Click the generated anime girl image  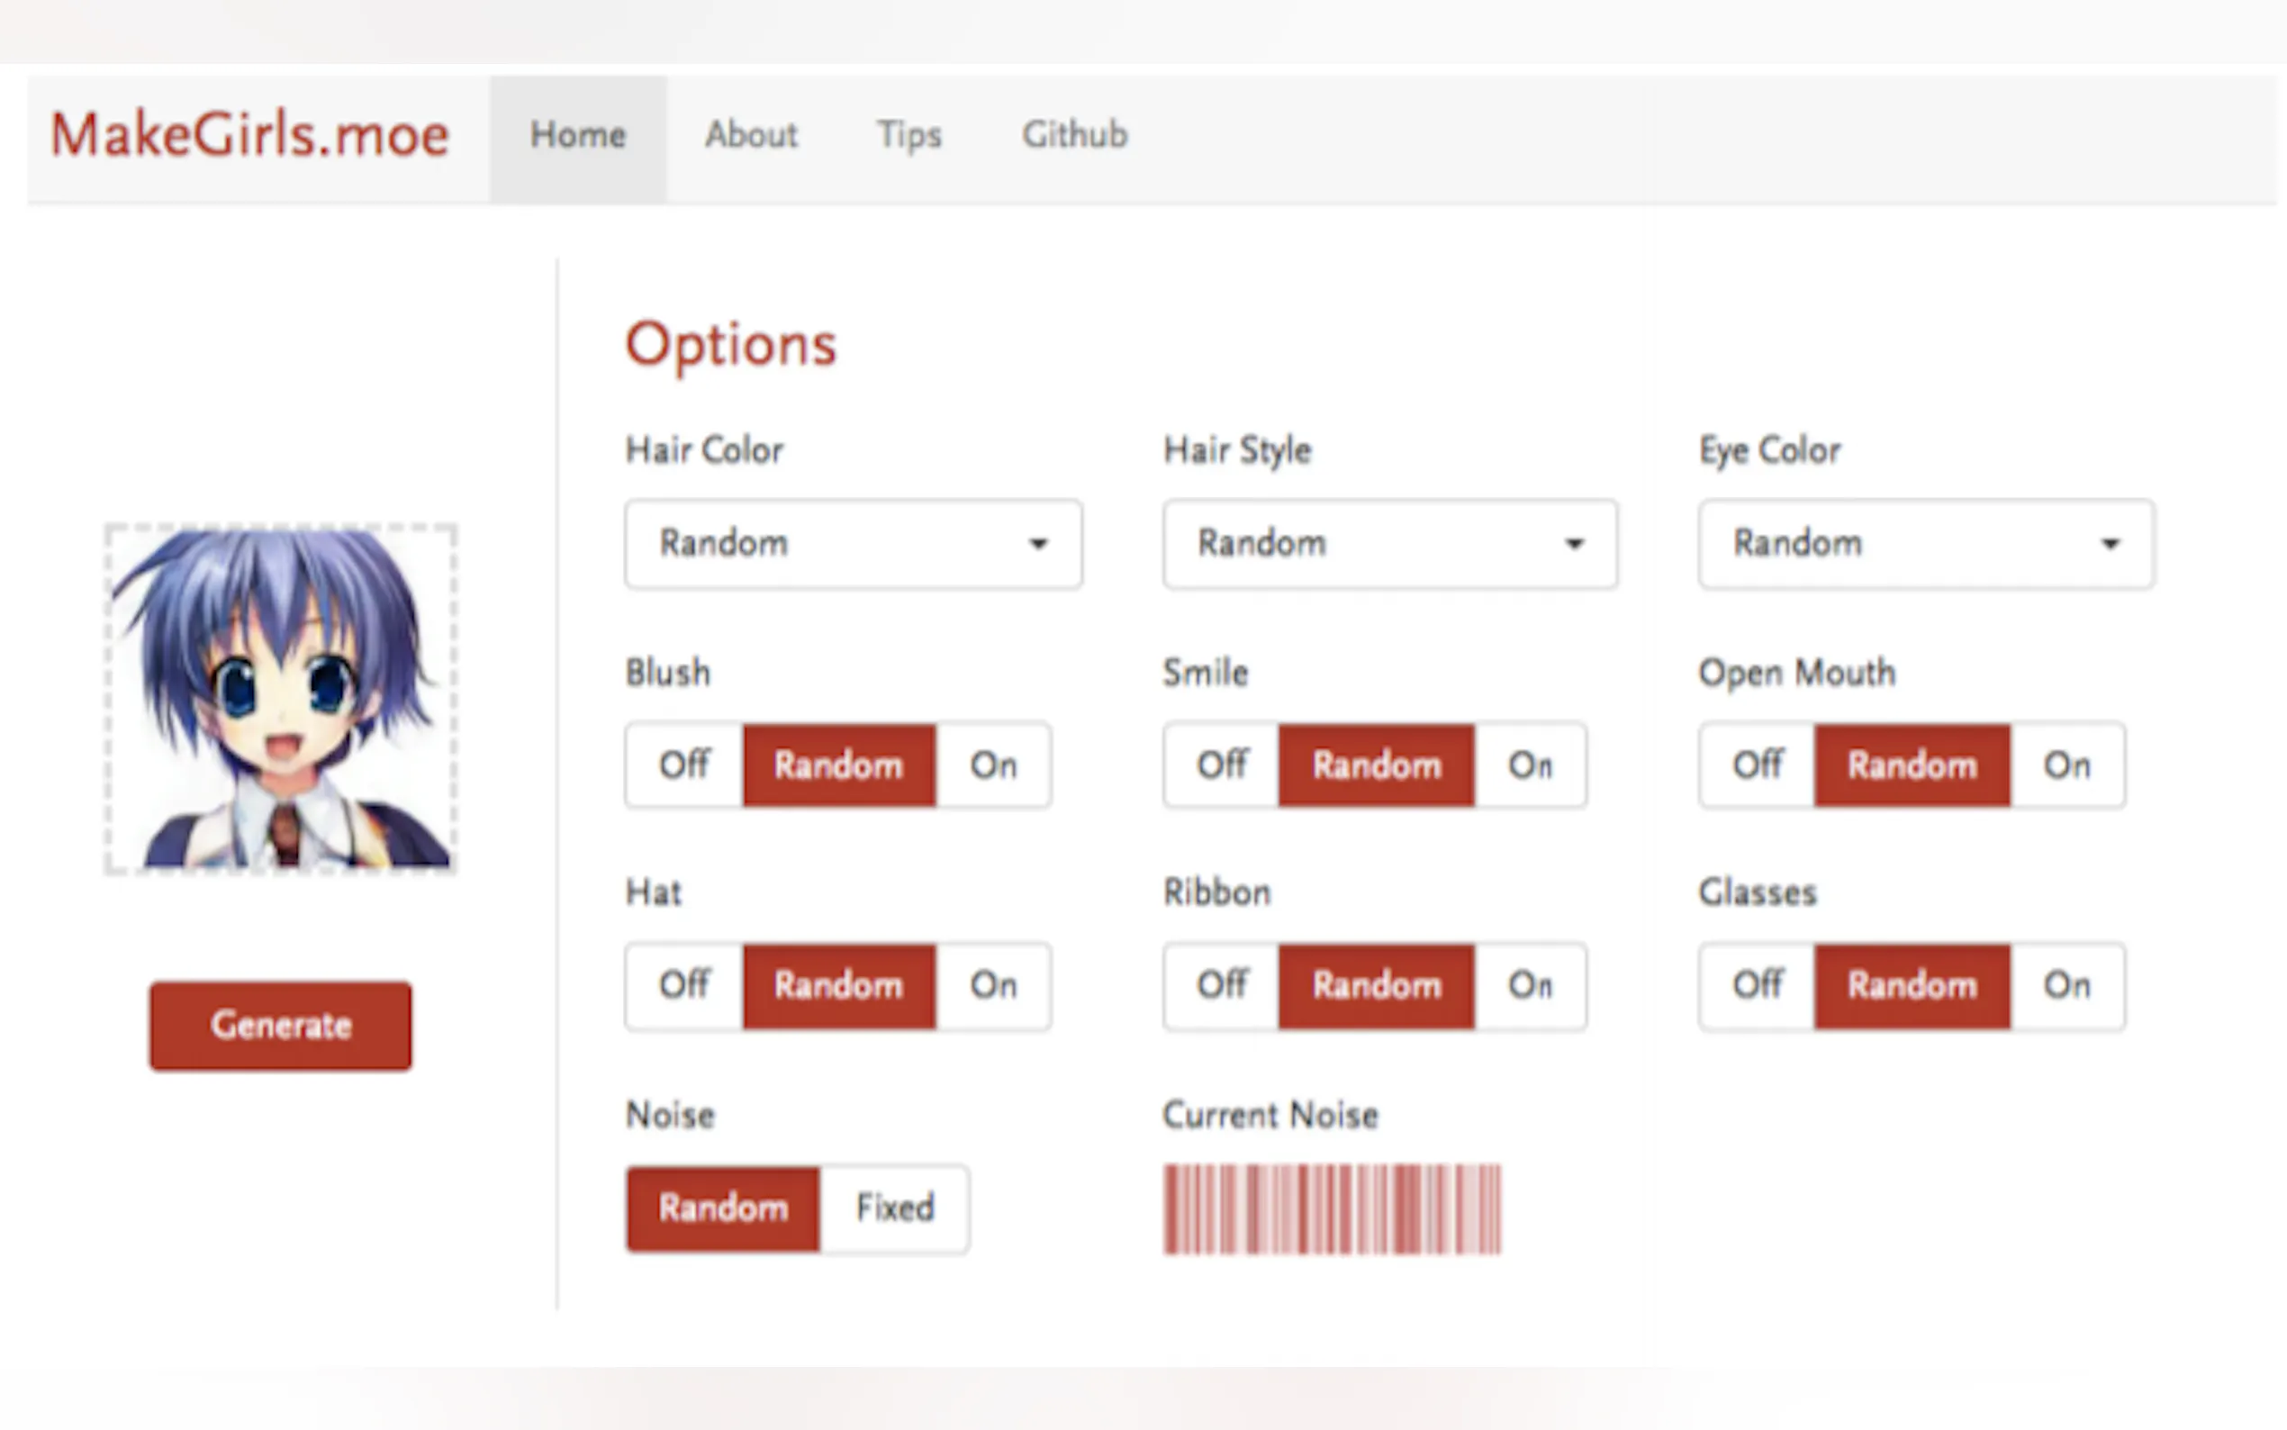click(x=281, y=698)
